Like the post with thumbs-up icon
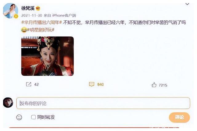This screenshot has width=197, height=131. 154,85
